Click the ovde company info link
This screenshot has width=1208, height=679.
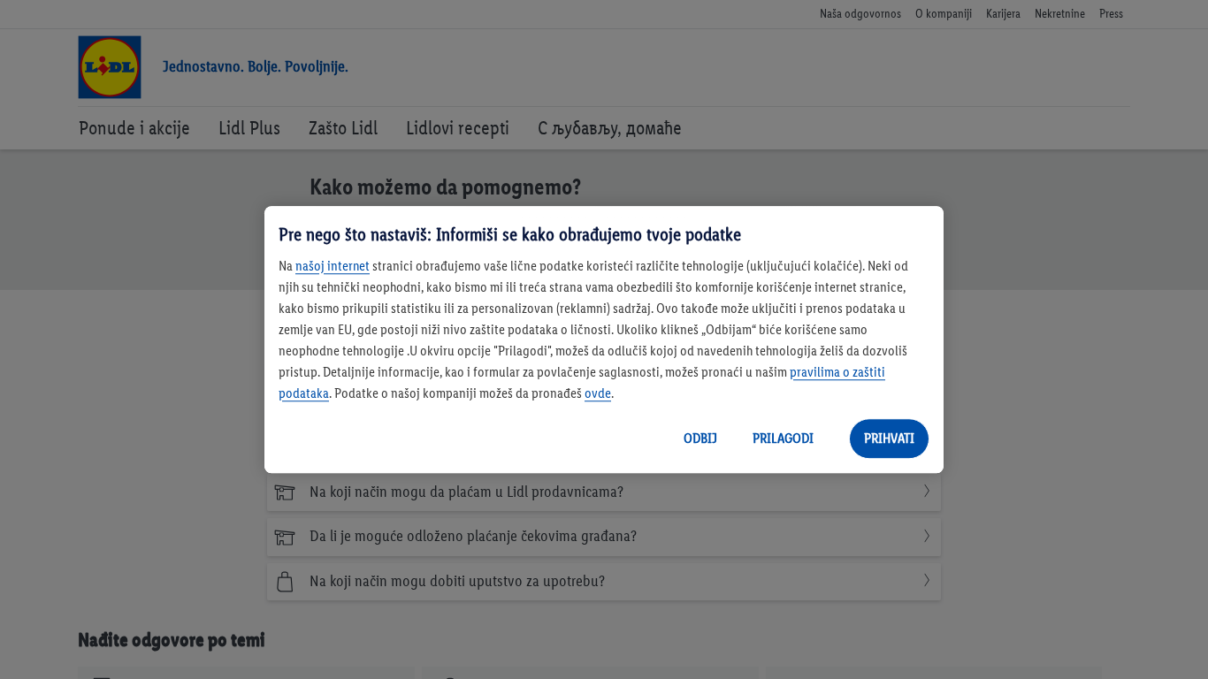coord(597,393)
